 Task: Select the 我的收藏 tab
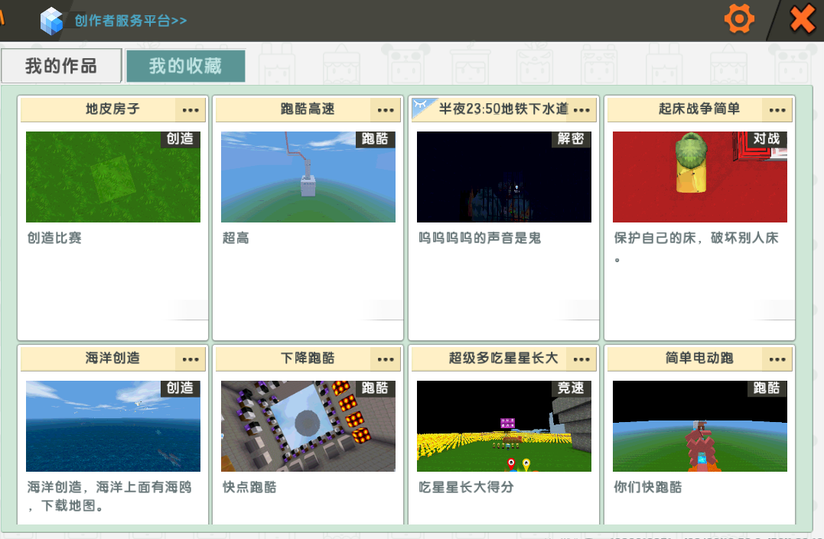185,66
